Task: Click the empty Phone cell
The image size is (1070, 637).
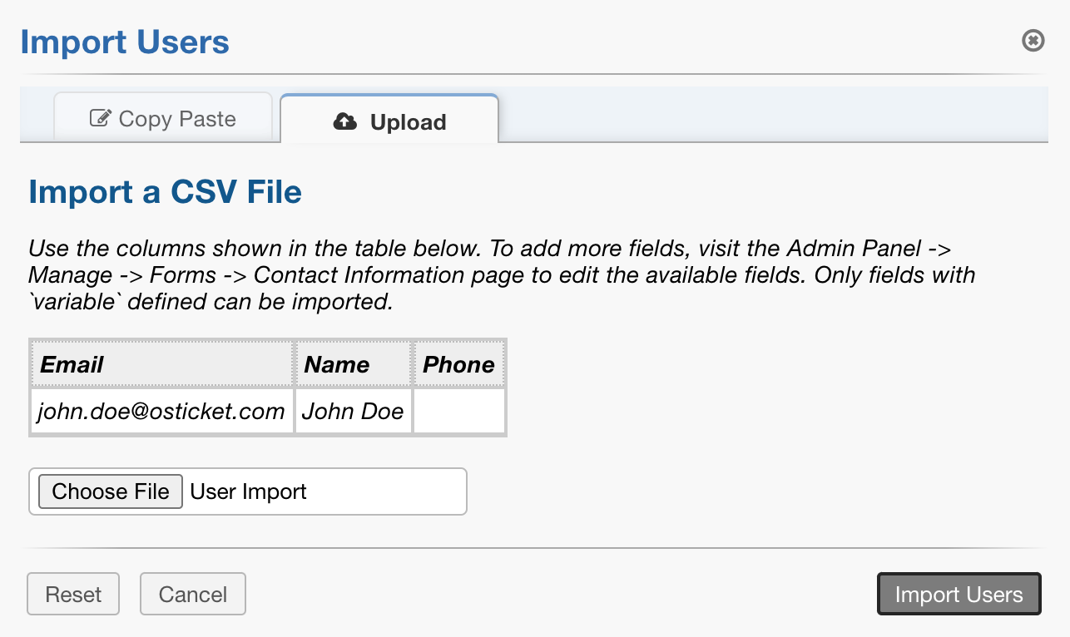Action: [x=458, y=411]
